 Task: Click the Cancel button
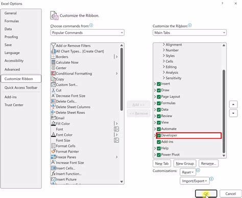coord(231,193)
